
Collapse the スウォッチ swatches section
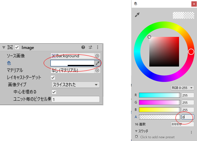point(136,131)
